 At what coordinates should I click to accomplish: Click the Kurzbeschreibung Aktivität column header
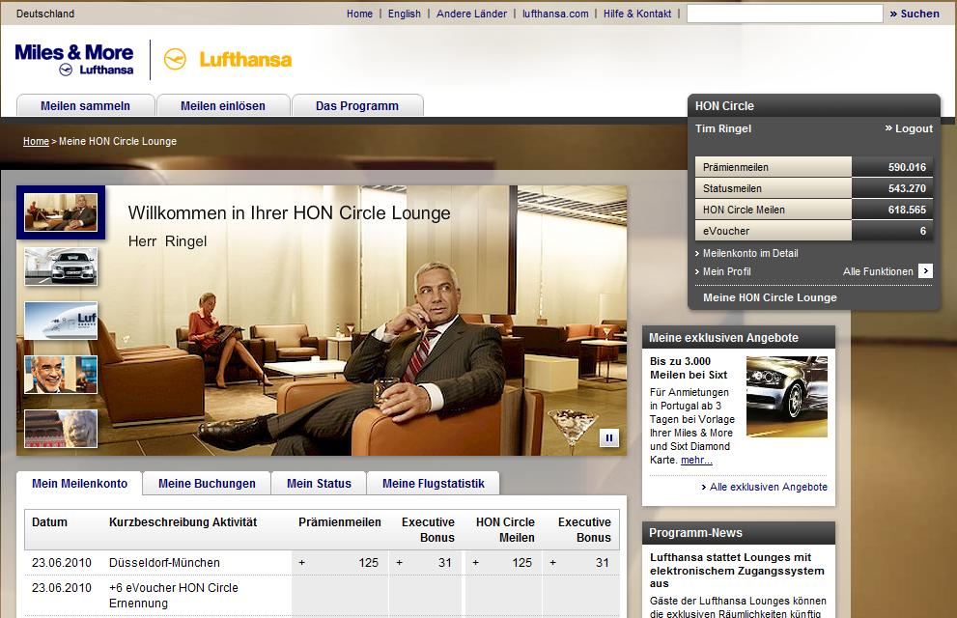click(183, 522)
